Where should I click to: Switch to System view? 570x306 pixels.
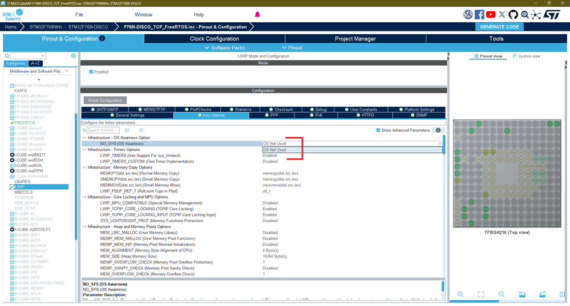tap(527, 56)
